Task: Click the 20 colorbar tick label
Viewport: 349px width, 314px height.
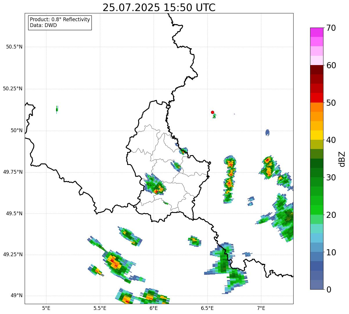Action: click(x=331, y=215)
